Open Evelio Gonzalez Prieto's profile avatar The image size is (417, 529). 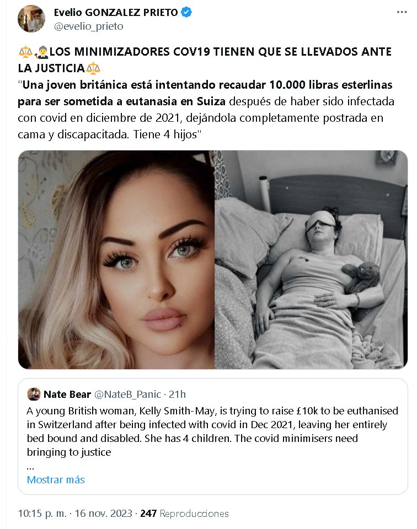click(31, 19)
